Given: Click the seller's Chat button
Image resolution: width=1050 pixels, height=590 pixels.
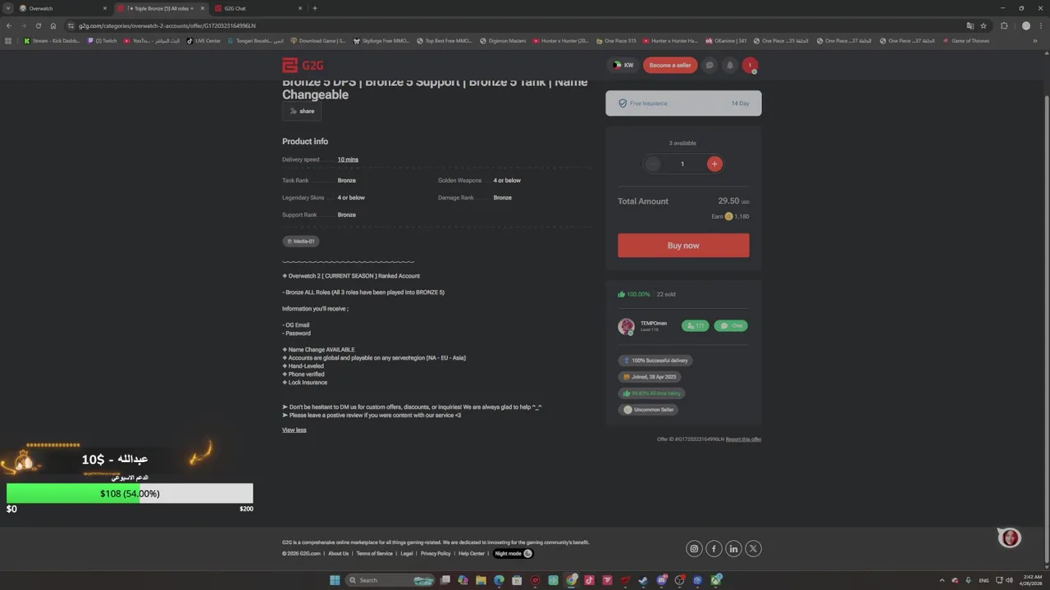Looking at the screenshot, I should (x=731, y=325).
